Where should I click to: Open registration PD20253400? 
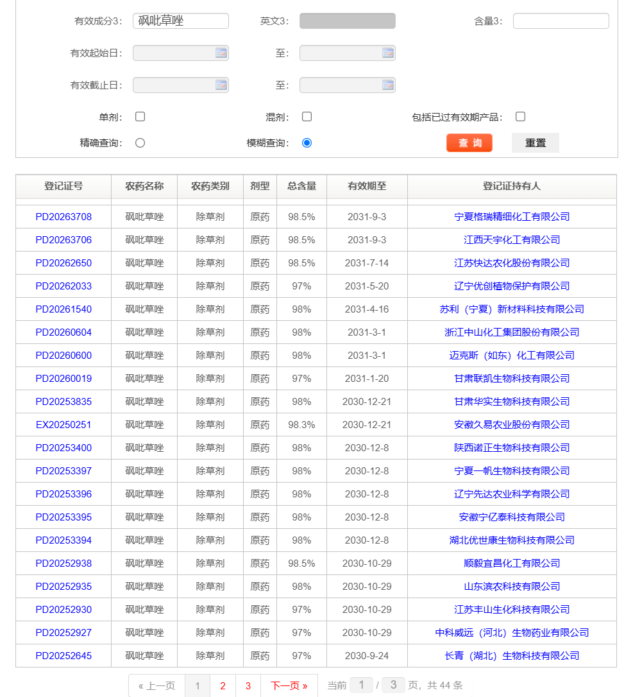63,448
